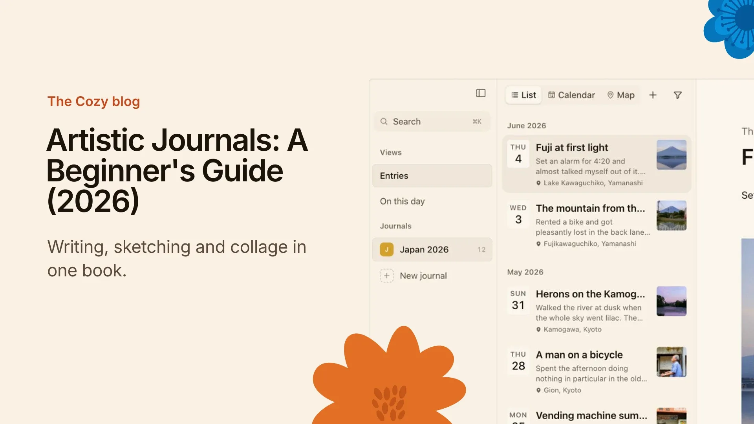Click the location pin beside Kamogawa, Kyoto

click(538, 330)
